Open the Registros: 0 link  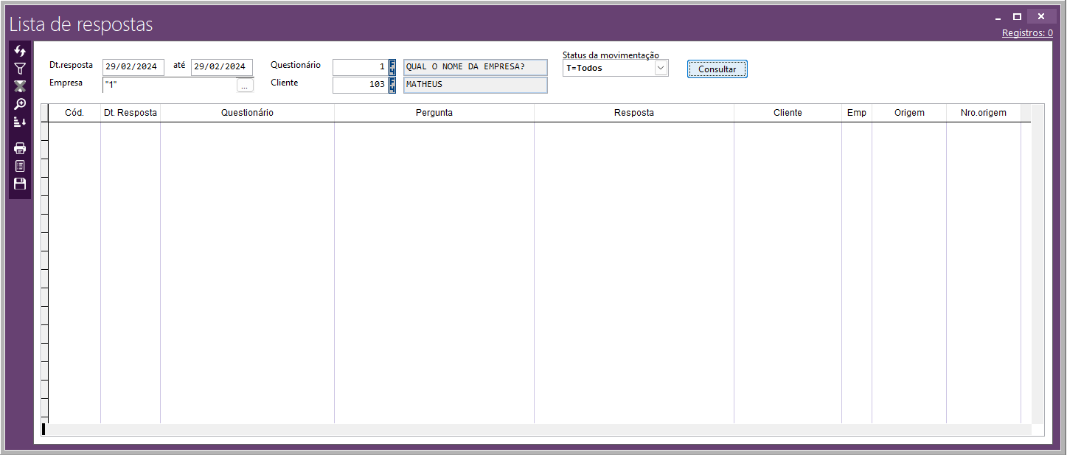coord(1027,33)
